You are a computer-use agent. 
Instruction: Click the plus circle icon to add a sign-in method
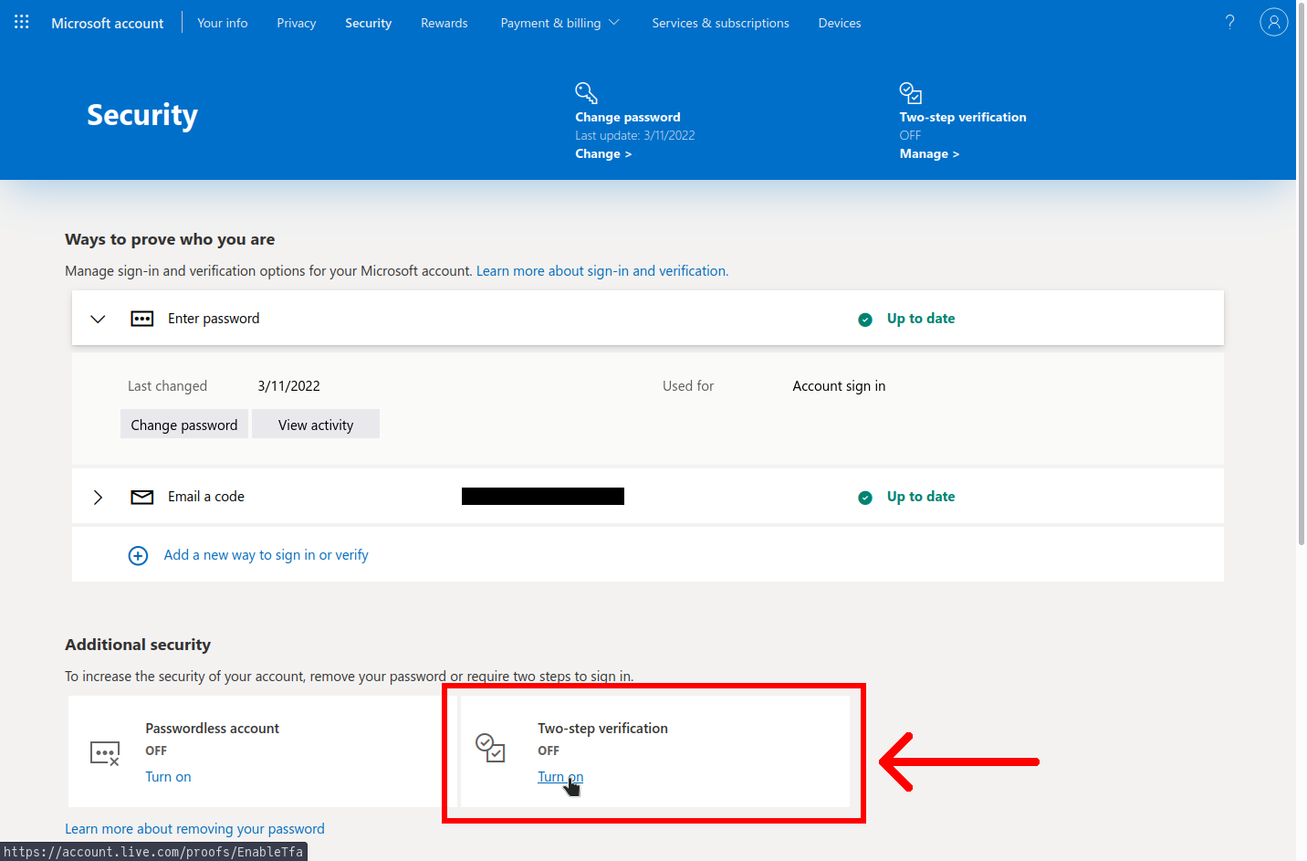click(138, 555)
